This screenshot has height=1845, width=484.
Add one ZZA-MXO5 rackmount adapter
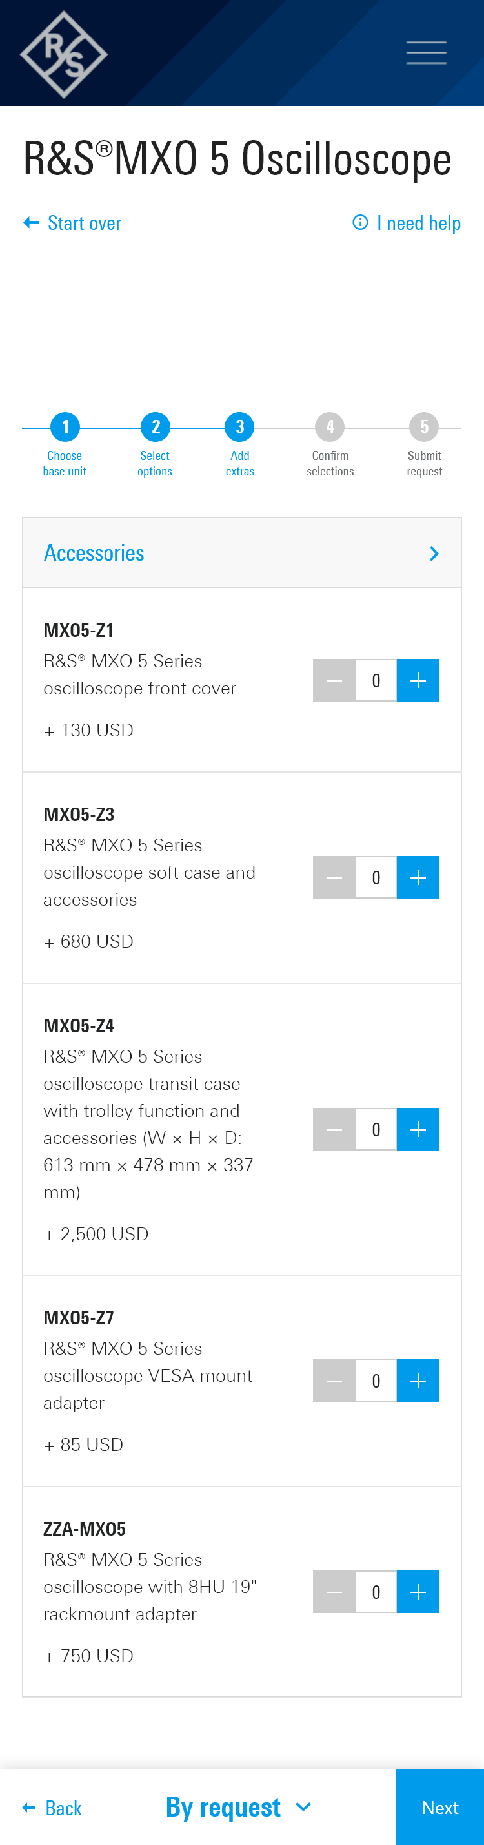tap(418, 1592)
